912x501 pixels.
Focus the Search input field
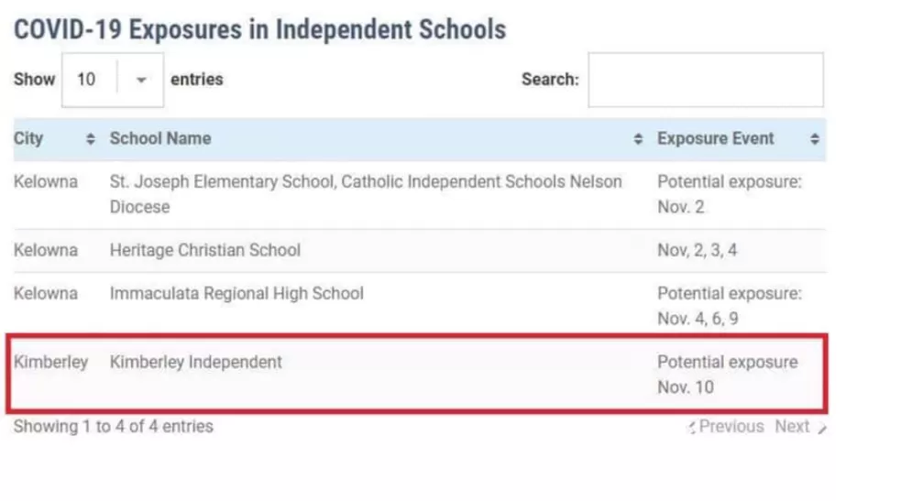706,81
